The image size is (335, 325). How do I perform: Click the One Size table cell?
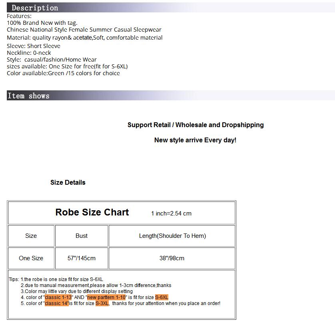31,258
